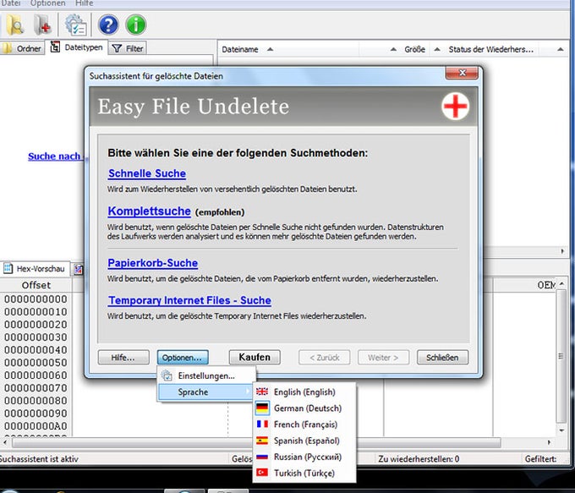Select the Spanish flag icon

tap(262, 441)
